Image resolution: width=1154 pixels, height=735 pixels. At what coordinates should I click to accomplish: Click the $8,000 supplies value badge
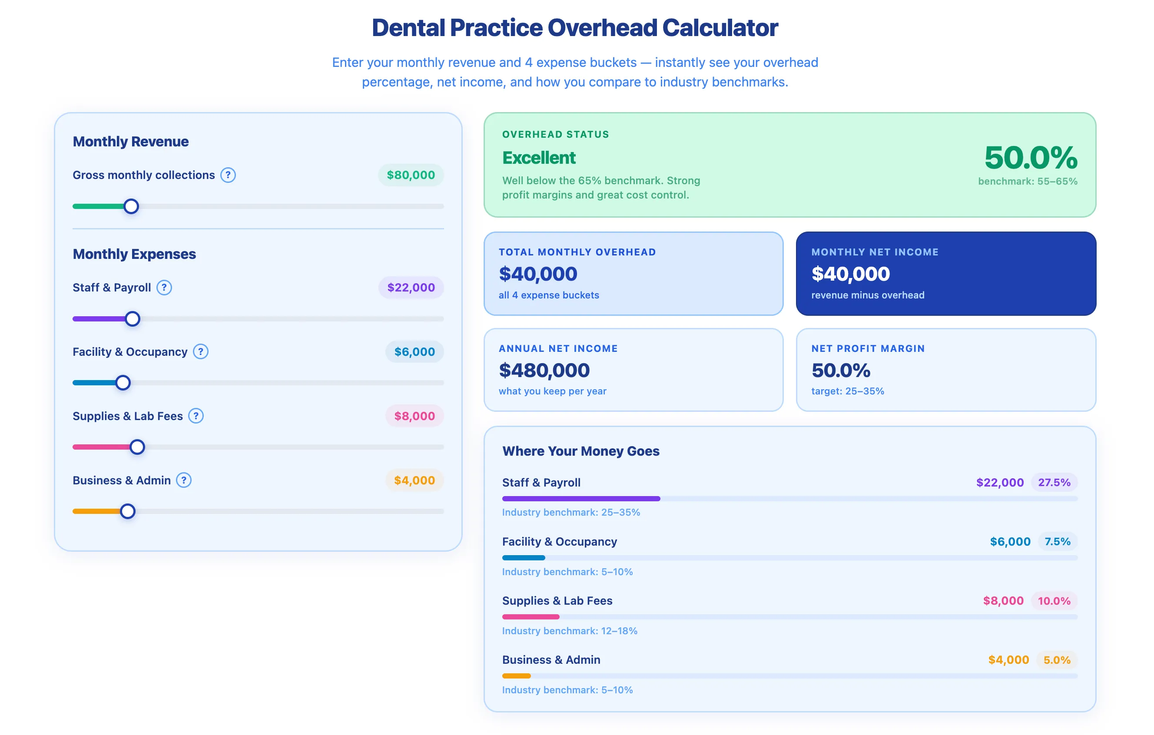(x=415, y=417)
